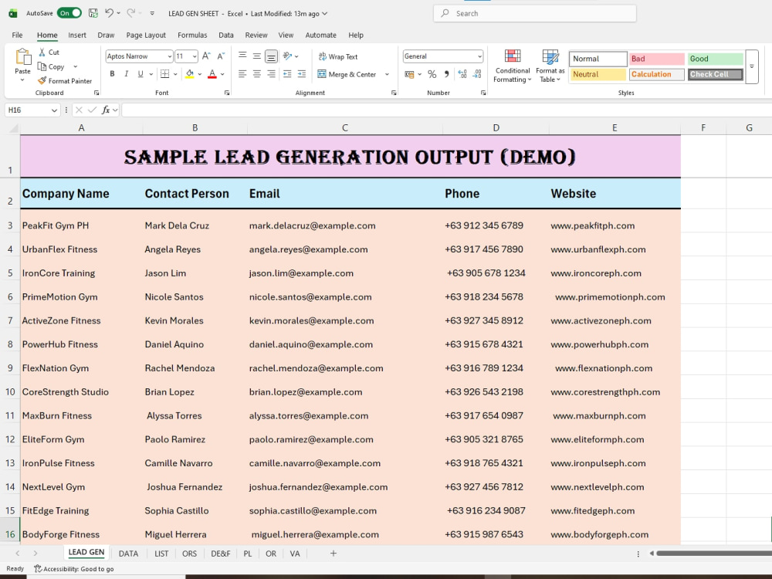Click the Borders icon
The width and height of the screenshot is (772, 579).
165,74
